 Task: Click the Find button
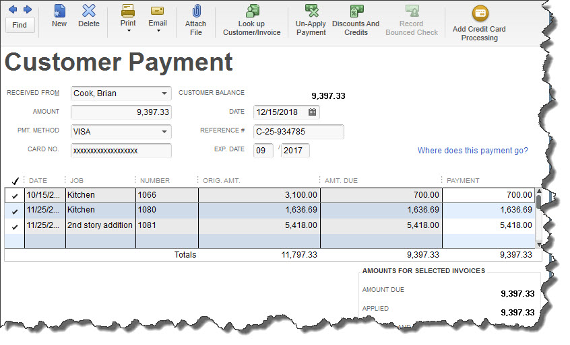20,25
